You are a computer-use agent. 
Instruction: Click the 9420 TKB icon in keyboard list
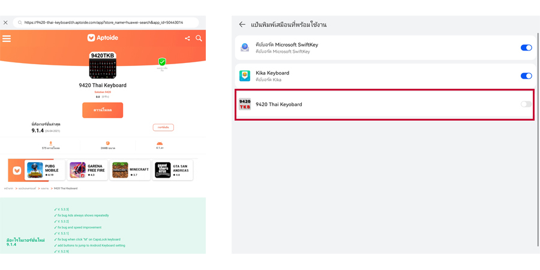(245, 104)
